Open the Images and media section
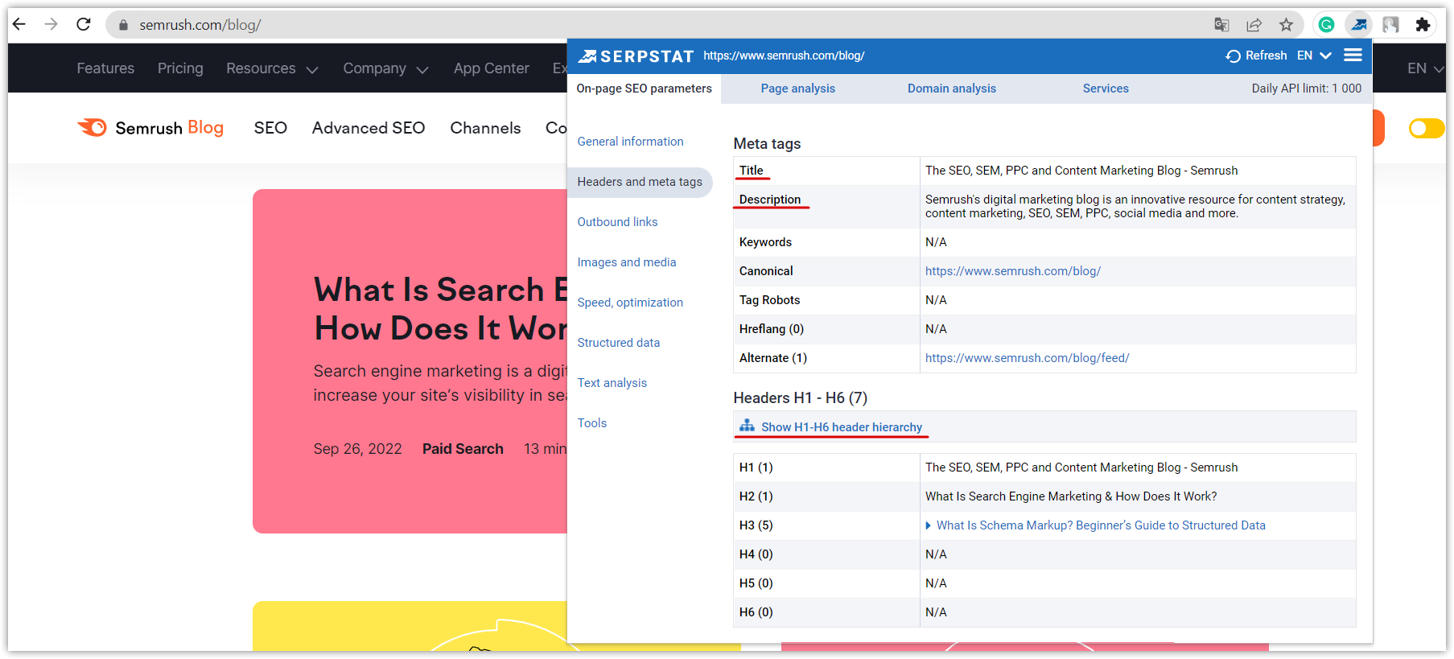Image resolution: width=1454 pixels, height=659 pixels. (627, 262)
